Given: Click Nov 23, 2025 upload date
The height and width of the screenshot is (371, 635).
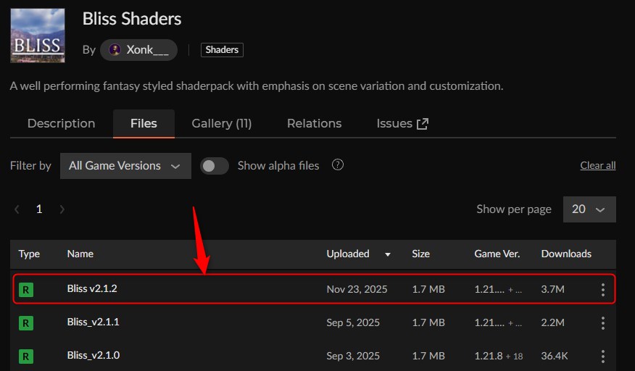Looking at the screenshot, I should [x=357, y=289].
